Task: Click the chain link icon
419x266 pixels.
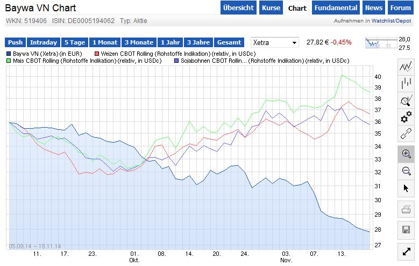Action: tap(406, 134)
